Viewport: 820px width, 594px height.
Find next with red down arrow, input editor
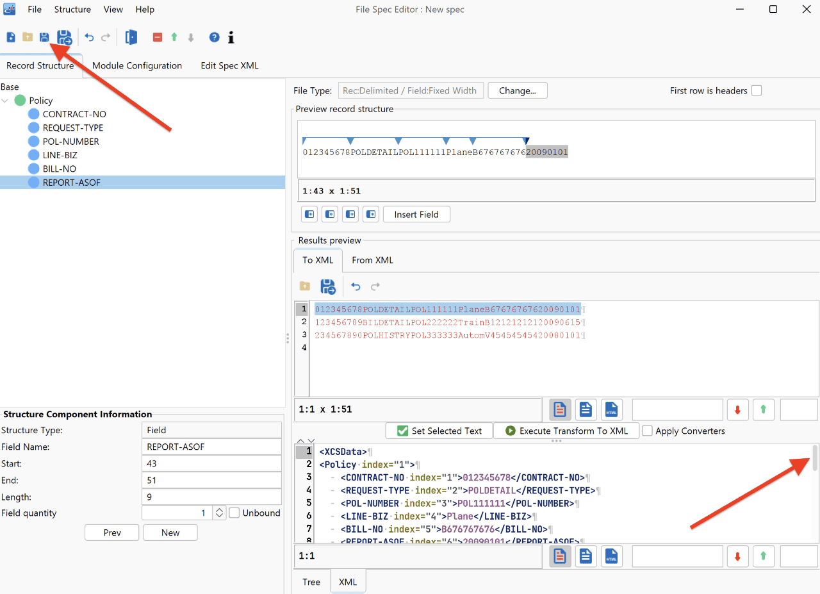[x=737, y=409]
